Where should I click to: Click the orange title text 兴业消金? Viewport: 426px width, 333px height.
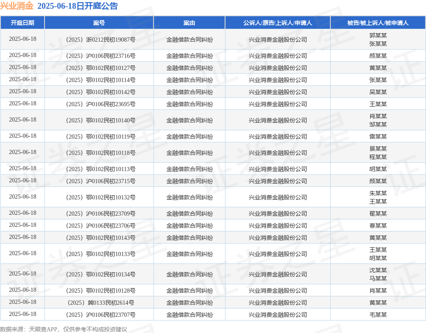pyautogui.click(x=17, y=6)
